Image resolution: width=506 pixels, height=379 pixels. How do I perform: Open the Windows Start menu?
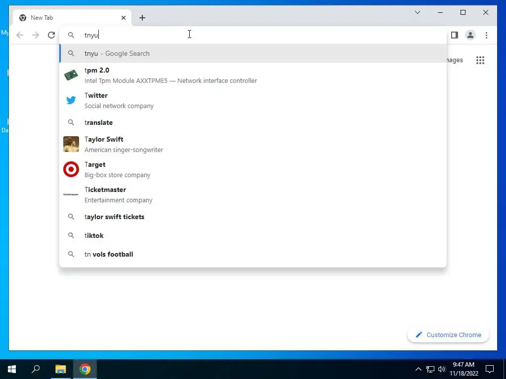[12, 369]
